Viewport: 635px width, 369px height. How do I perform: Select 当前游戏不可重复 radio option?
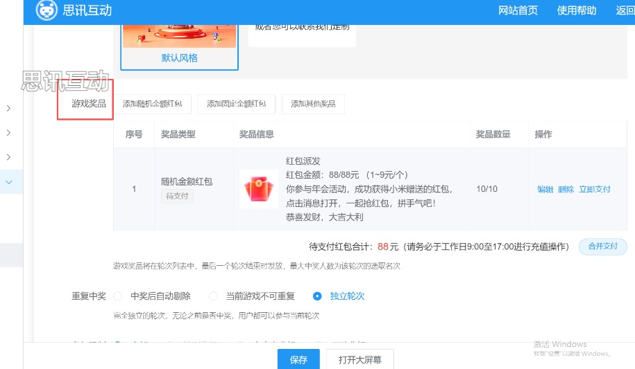click(214, 296)
